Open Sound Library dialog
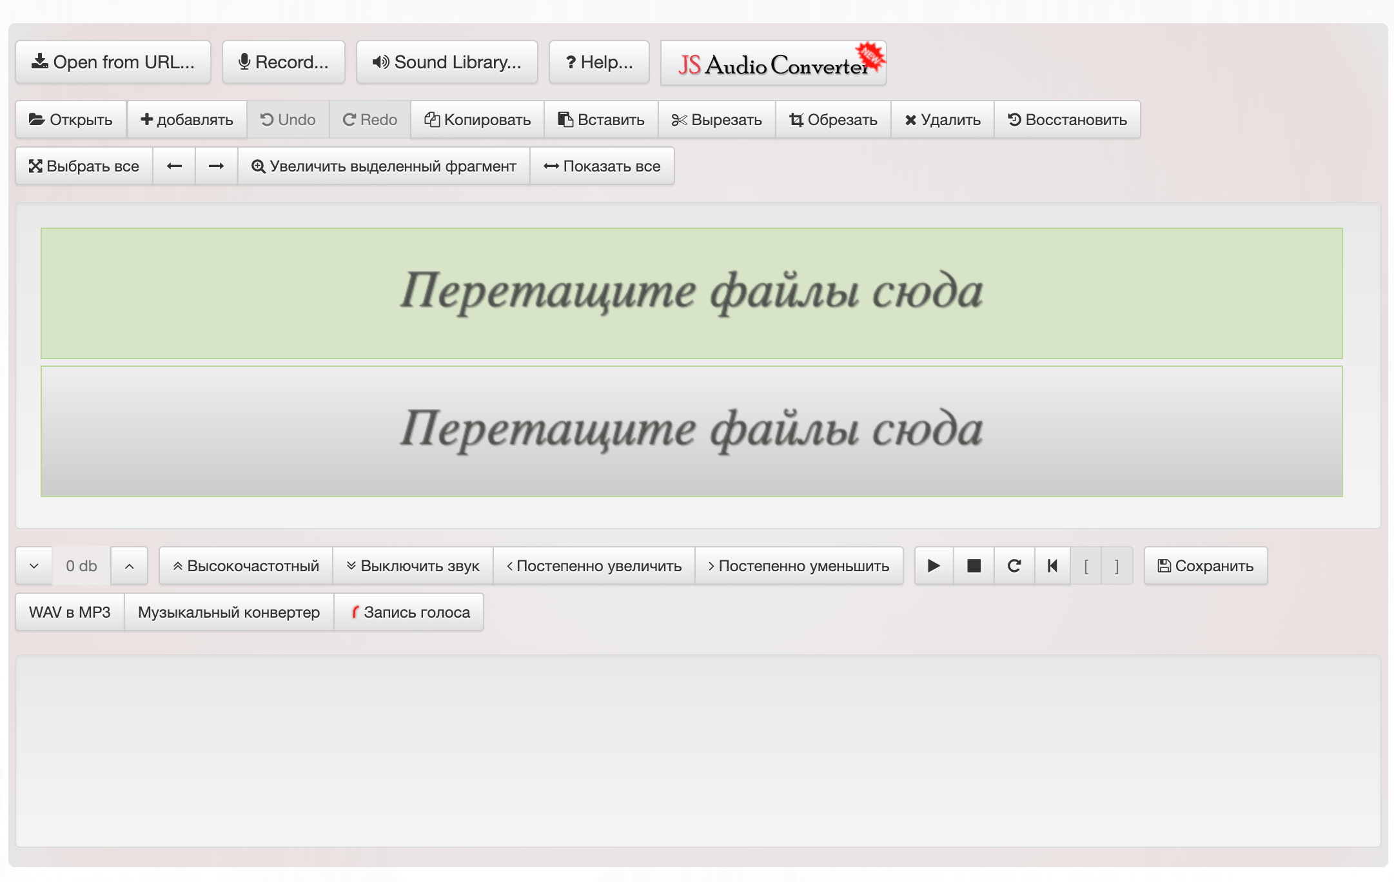The width and height of the screenshot is (1394, 882). coord(447,63)
